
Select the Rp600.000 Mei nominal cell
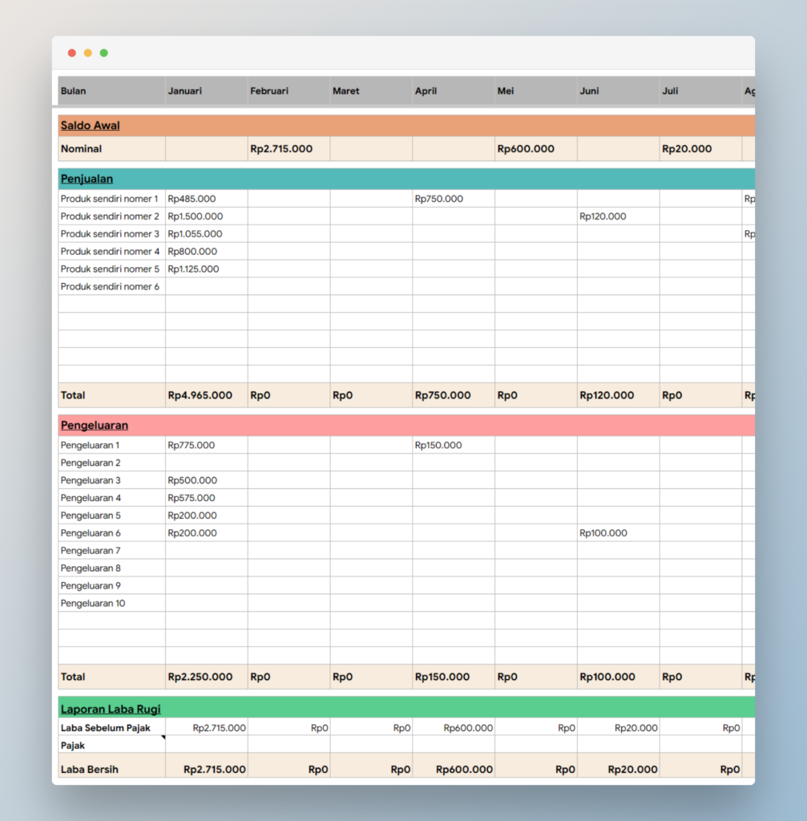coord(527,148)
